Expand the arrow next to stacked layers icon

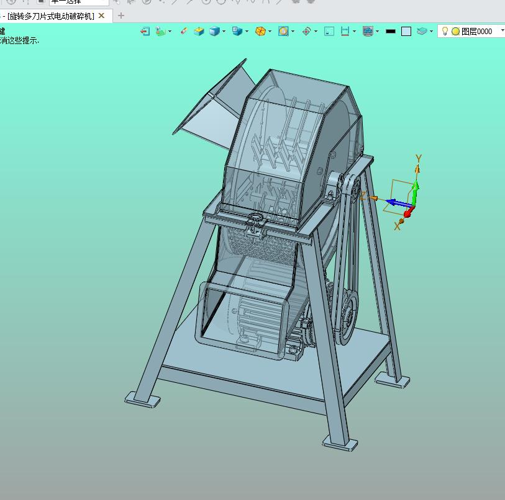pos(431,32)
